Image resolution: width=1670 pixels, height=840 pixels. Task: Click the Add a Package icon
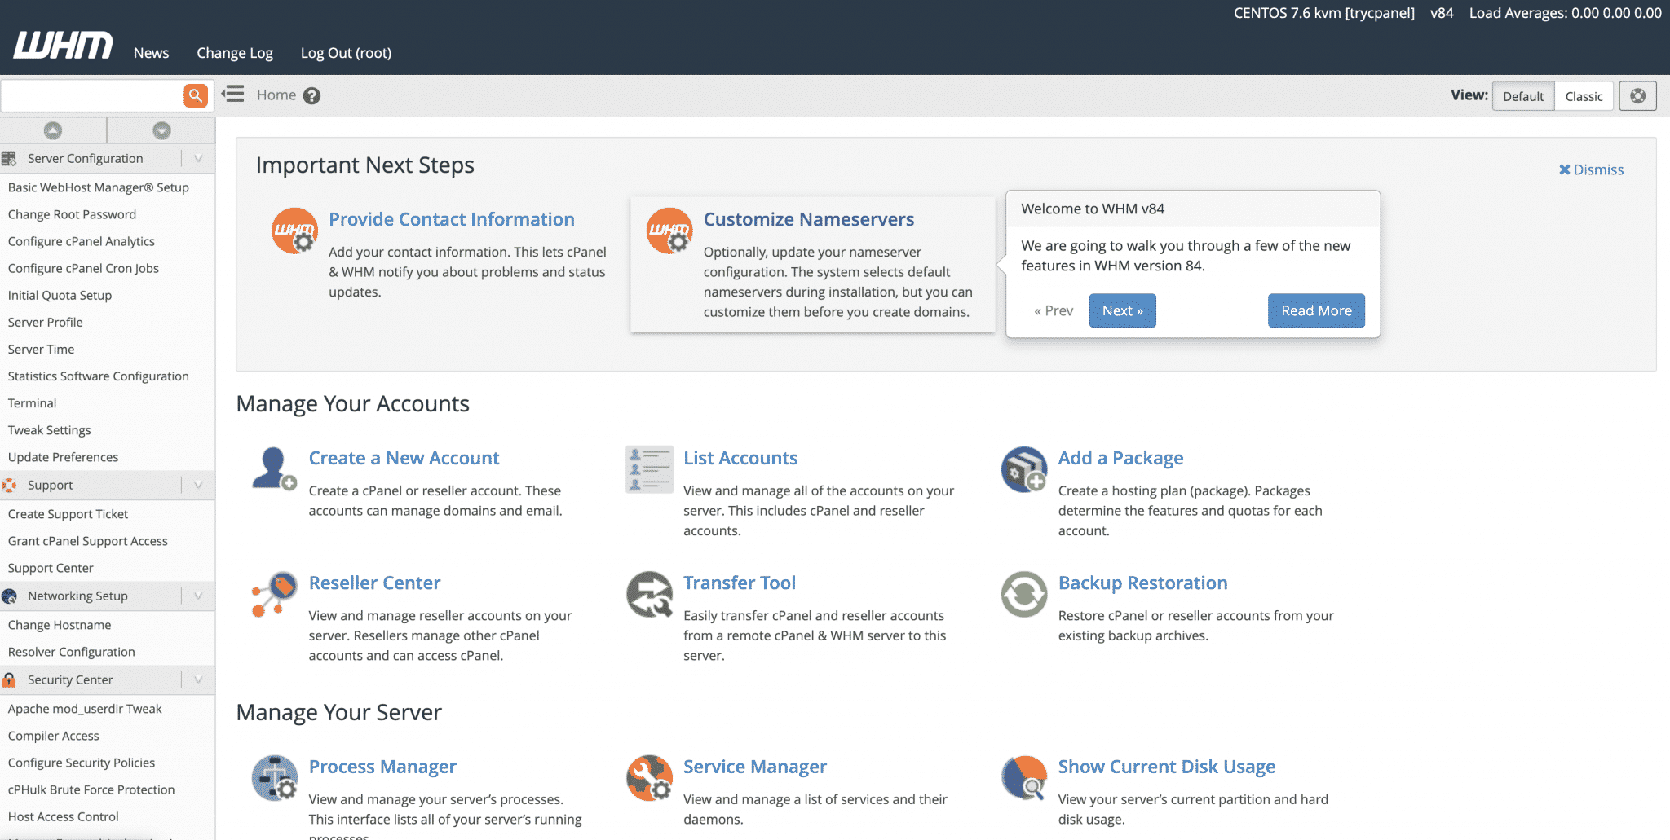[x=1024, y=468]
